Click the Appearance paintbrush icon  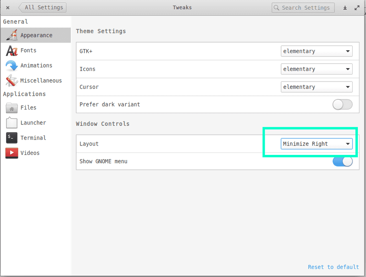[x=12, y=35]
